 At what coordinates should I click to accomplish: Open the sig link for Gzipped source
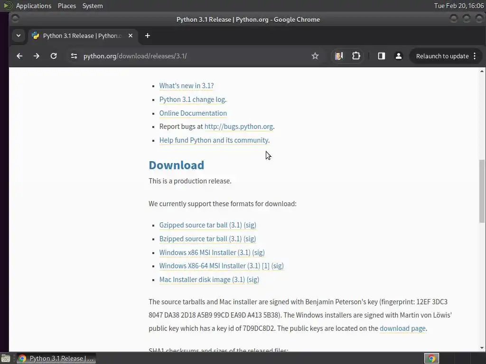pyautogui.click(x=250, y=225)
